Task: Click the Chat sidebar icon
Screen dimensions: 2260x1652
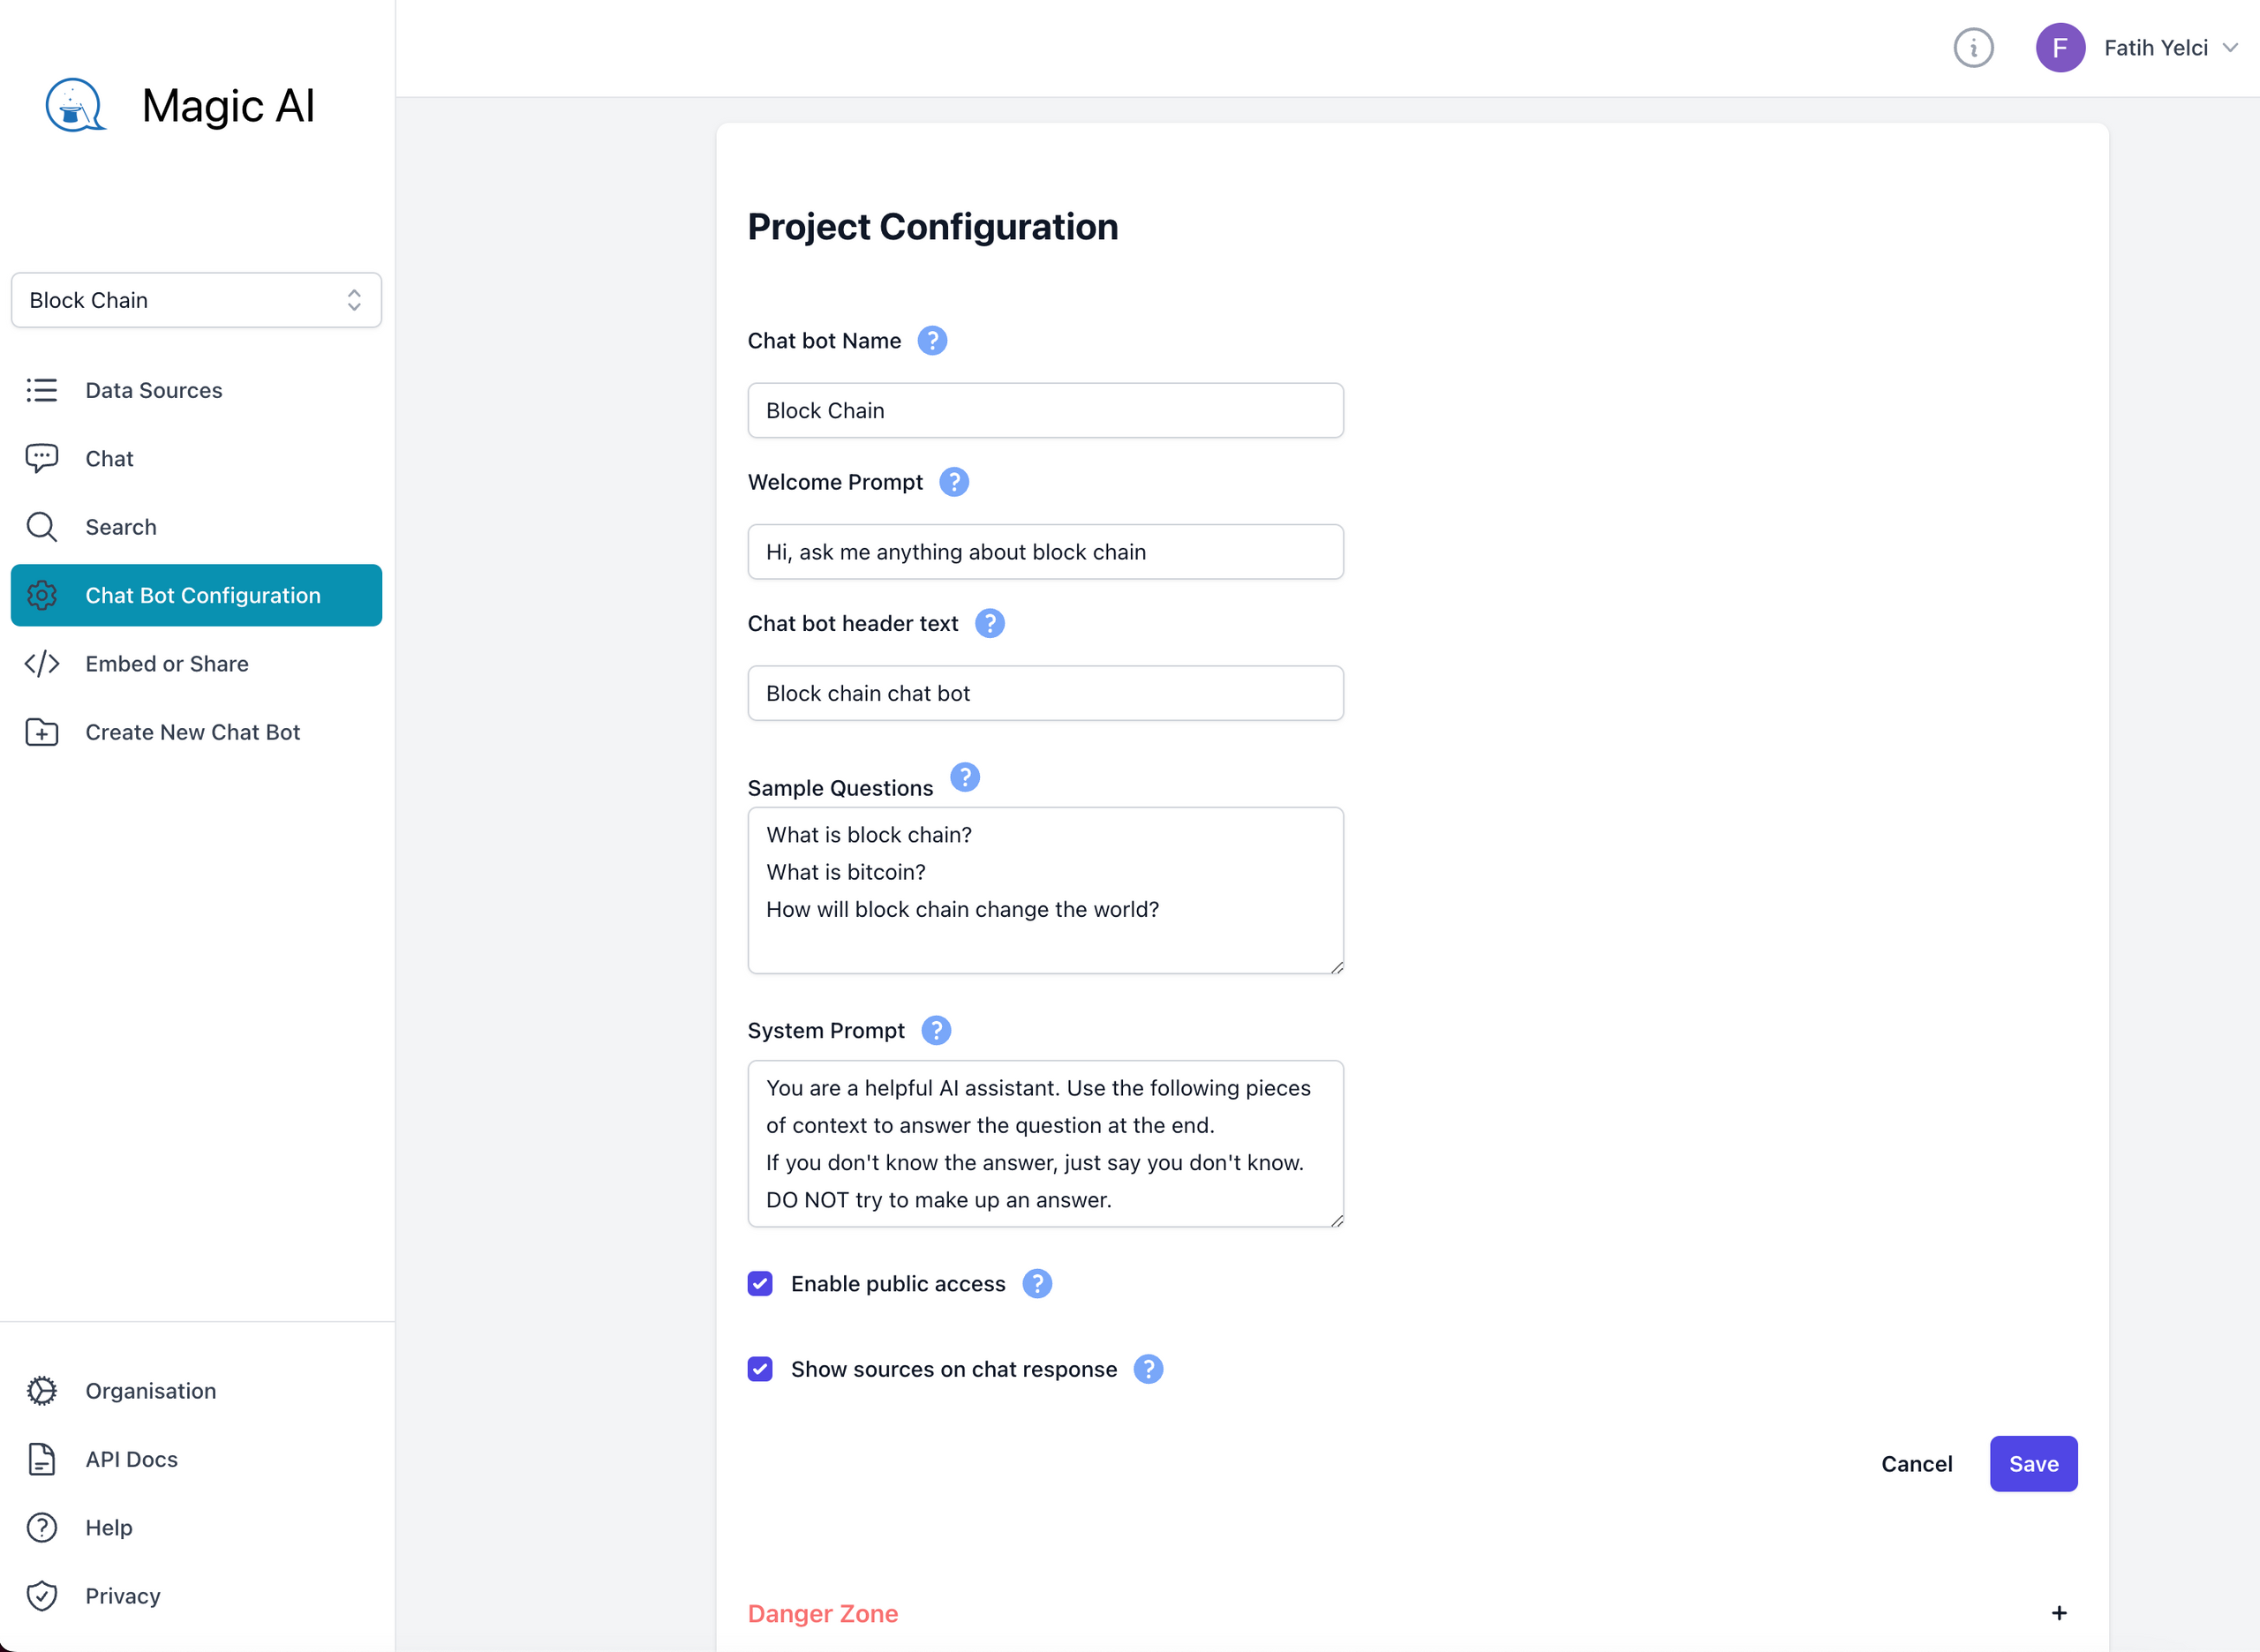Action: (42, 458)
